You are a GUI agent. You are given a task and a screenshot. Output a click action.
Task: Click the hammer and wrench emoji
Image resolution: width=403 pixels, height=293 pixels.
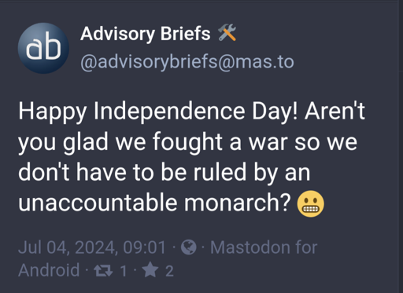click(227, 32)
